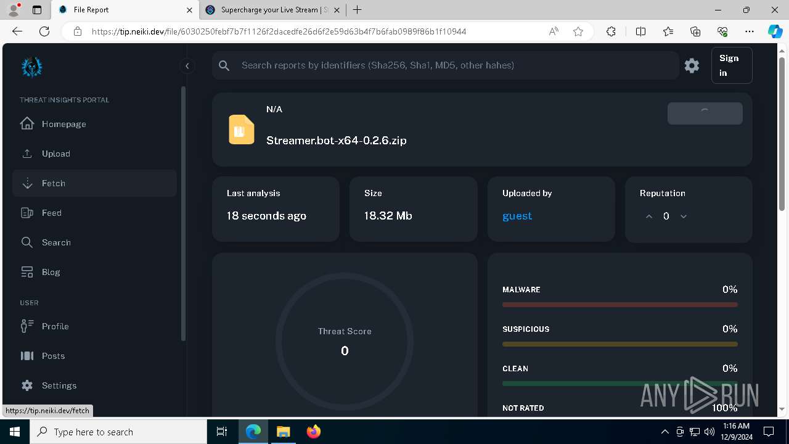The image size is (789, 444).
Task: Open the notification center
Action: click(769, 432)
